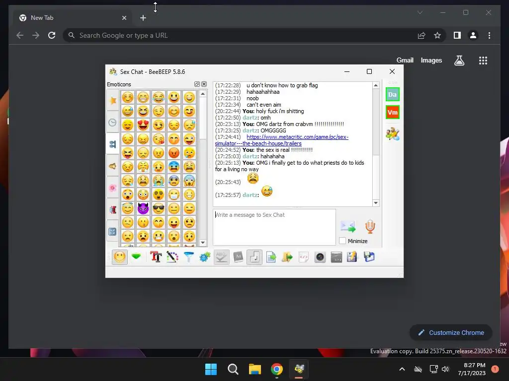
Task: Open Gmail link on New Tab page
Action: coord(405,60)
